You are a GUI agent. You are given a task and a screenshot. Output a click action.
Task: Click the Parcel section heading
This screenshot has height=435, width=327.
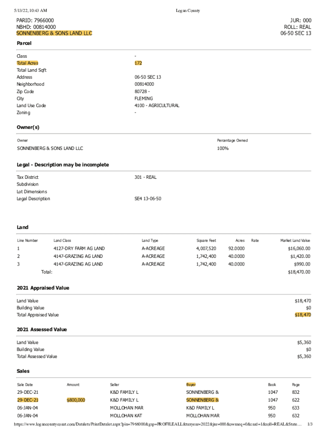click(x=24, y=43)
